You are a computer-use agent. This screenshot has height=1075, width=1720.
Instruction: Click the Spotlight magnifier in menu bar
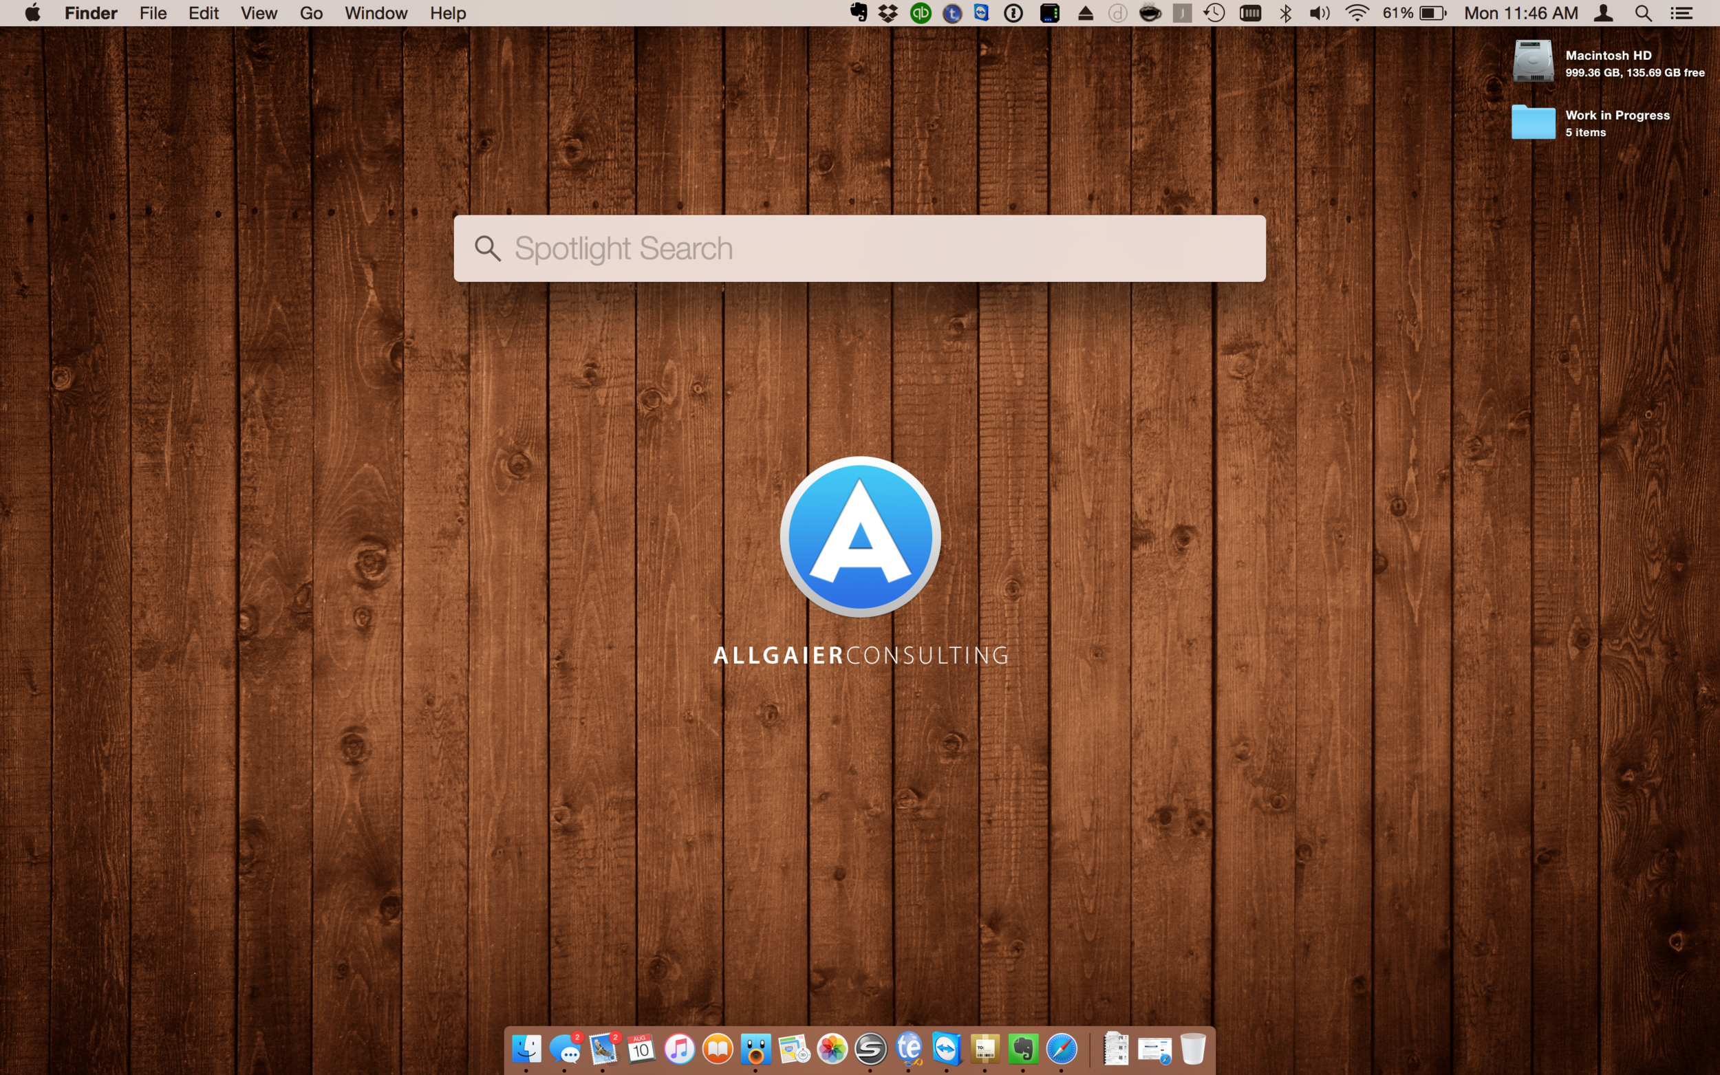[1643, 13]
